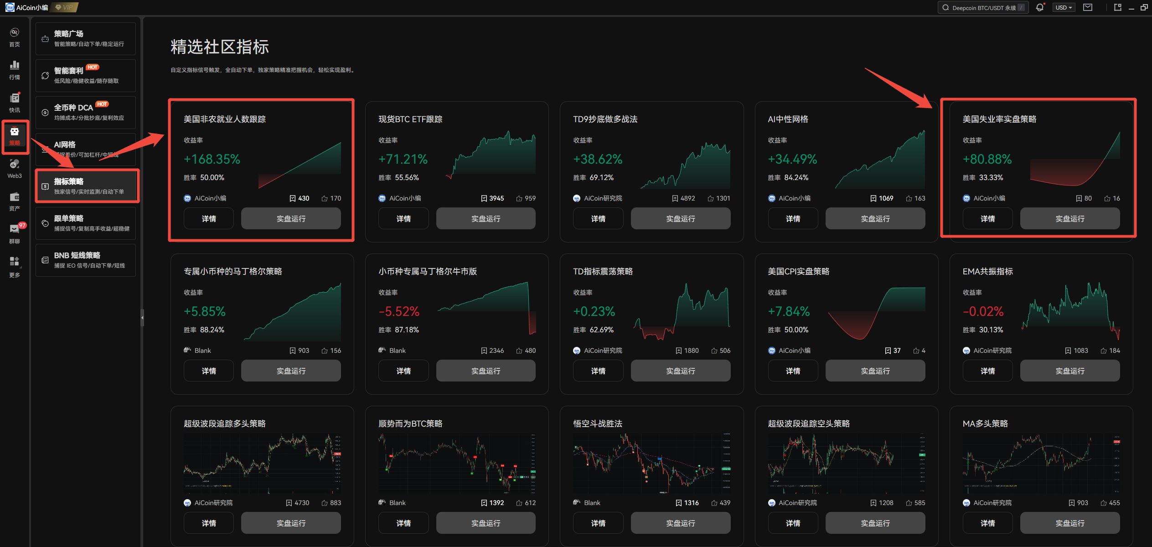This screenshot has height=547, width=1152.
Task: Click the notification bell icon
Action: click(1039, 7)
